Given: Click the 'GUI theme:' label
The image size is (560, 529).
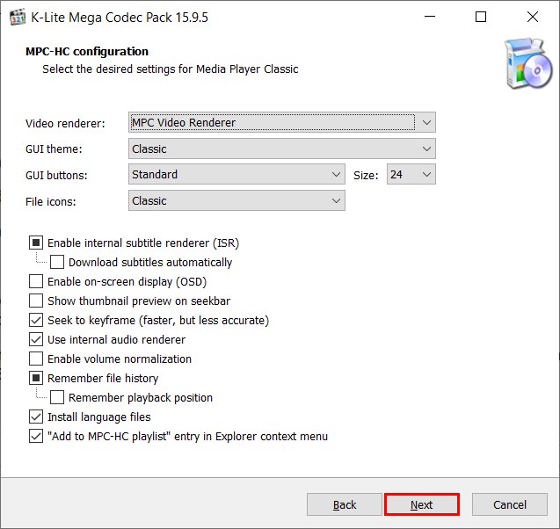Looking at the screenshot, I should pos(54,149).
